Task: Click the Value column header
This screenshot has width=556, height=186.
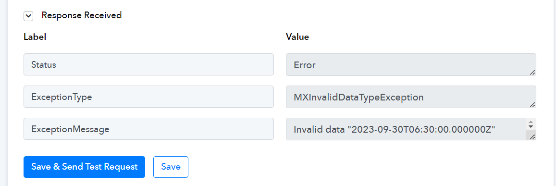Action: point(297,37)
